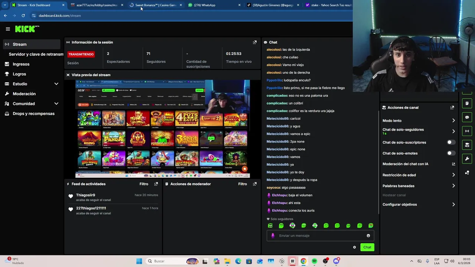Viewport: 475px width, 267px height.
Task: Expand Restricción de edad options
Action: (453, 175)
